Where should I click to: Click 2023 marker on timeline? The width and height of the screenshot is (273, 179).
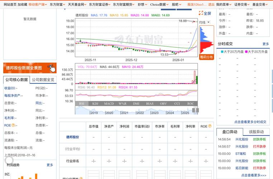155,113
